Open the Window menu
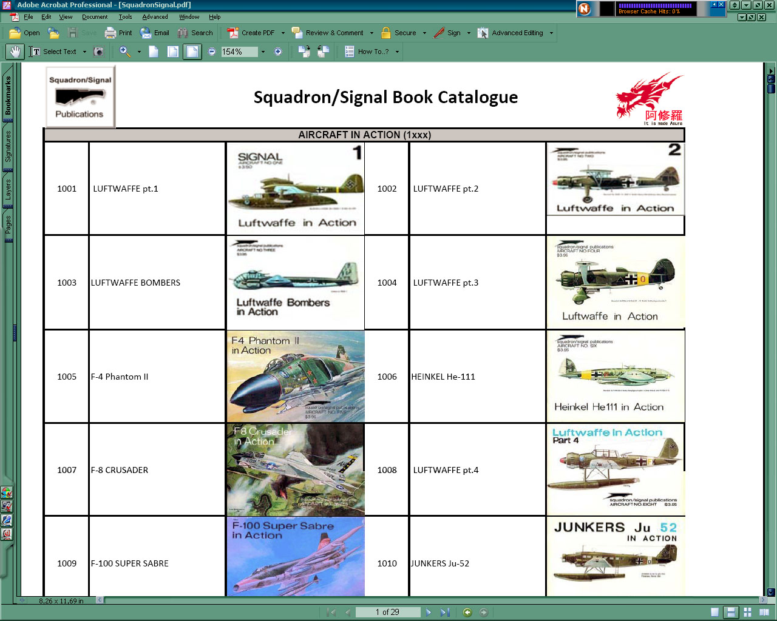This screenshot has width=777, height=621. 189,17
